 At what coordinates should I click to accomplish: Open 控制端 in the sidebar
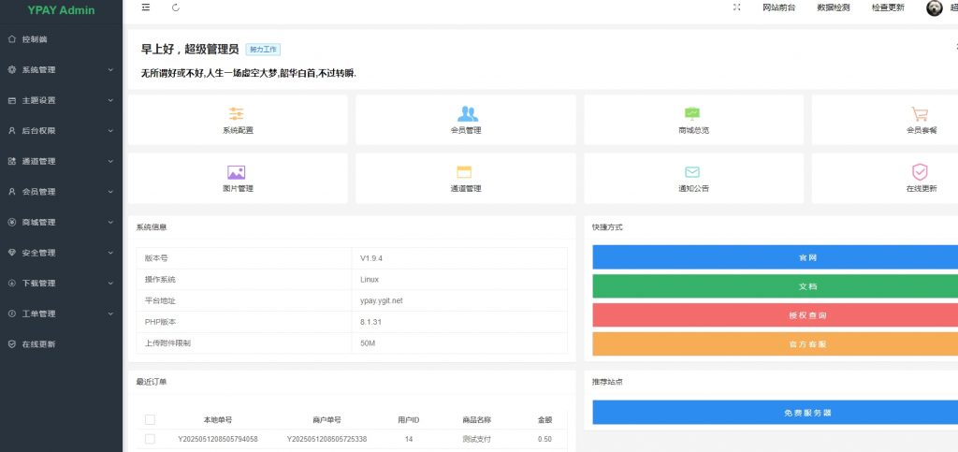tap(61, 39)
